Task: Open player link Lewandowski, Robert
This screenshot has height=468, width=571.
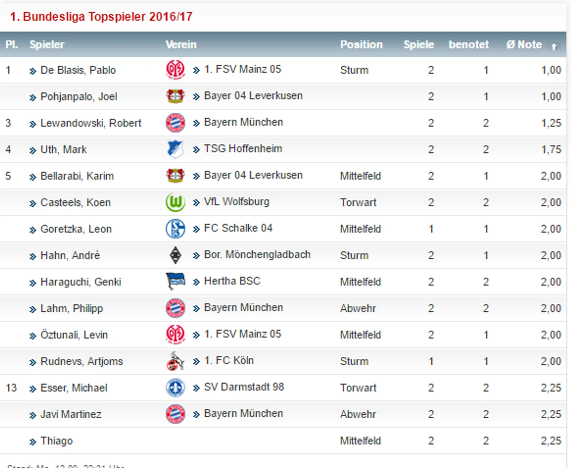Action: pos(91,123)
